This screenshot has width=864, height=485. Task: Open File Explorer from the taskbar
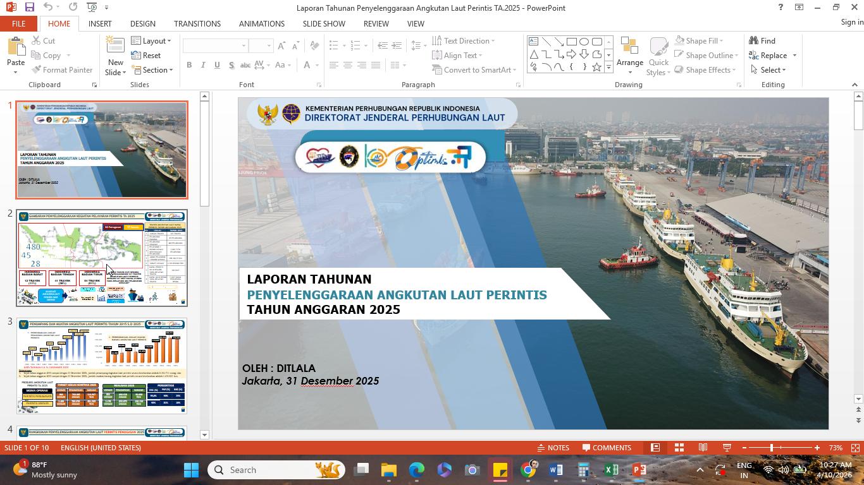click(389, 470)
